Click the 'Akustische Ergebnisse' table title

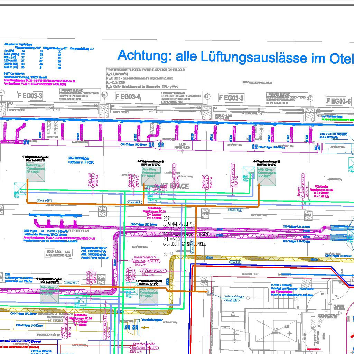pyautogui.click(x=18, y=45)
